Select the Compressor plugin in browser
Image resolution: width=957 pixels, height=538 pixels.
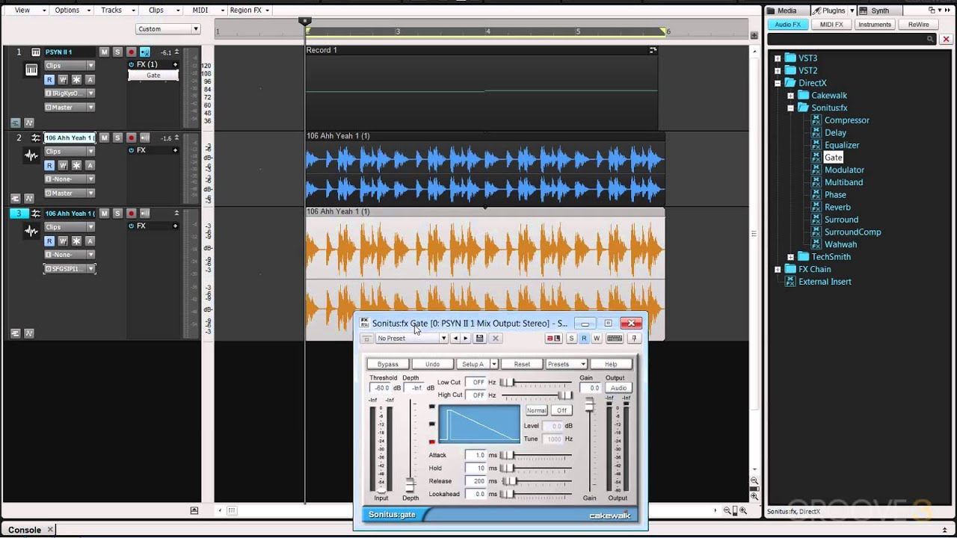pos(846,120)
